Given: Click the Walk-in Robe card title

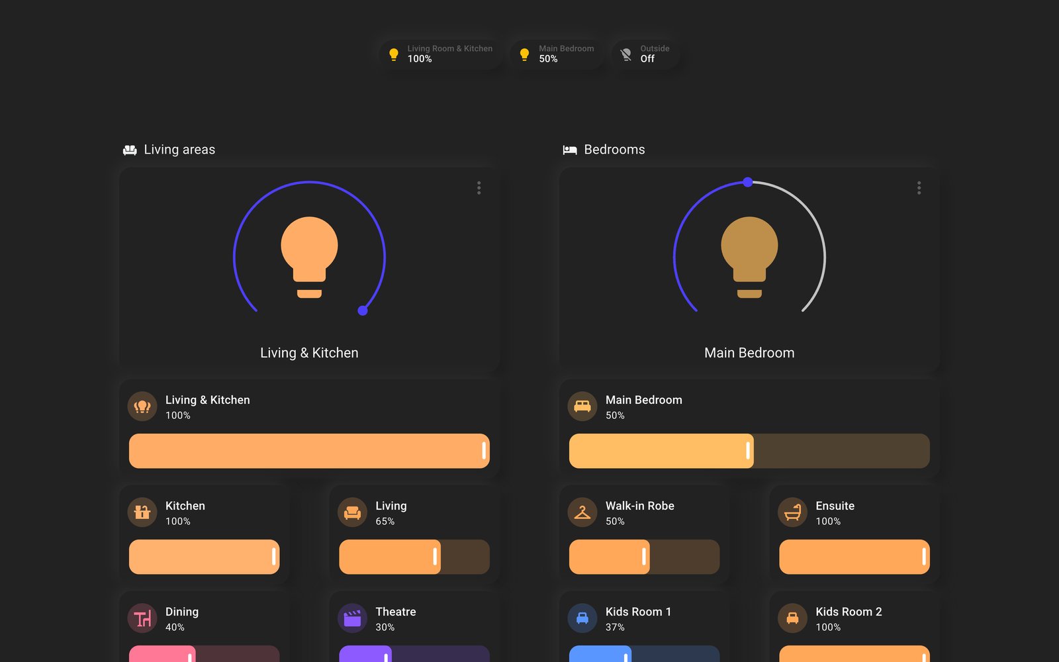Looking at the screenshot, I should (640, 506).
